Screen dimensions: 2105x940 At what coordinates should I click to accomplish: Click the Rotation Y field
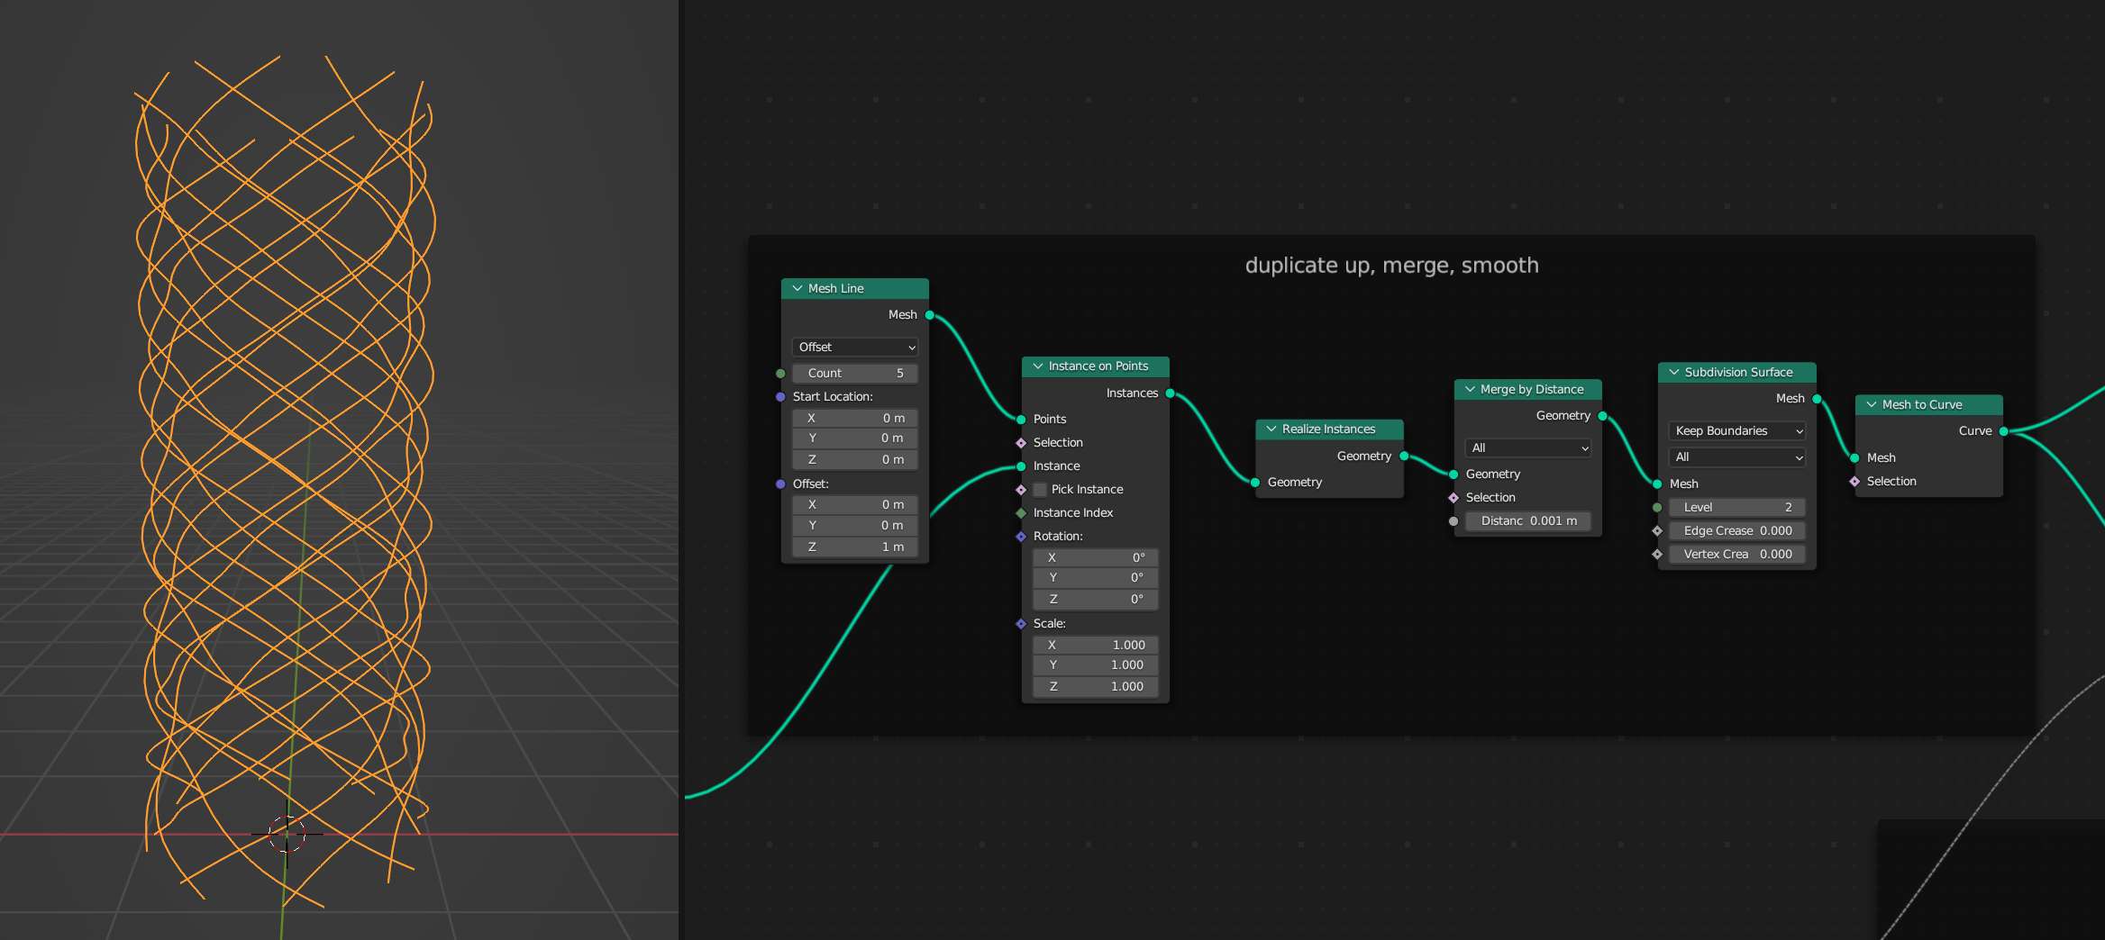point(1096,578)
